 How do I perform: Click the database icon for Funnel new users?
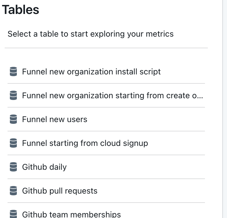click(x=13, y=119)
